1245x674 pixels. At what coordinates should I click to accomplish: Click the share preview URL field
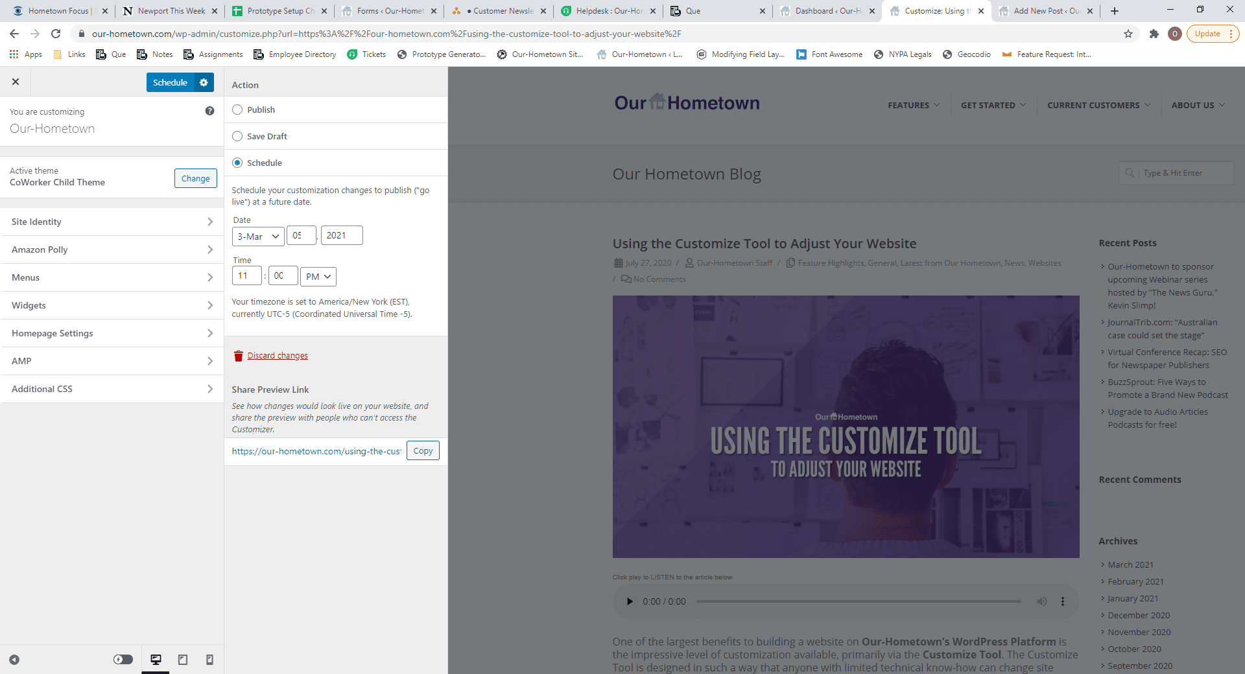pos(317,451)
